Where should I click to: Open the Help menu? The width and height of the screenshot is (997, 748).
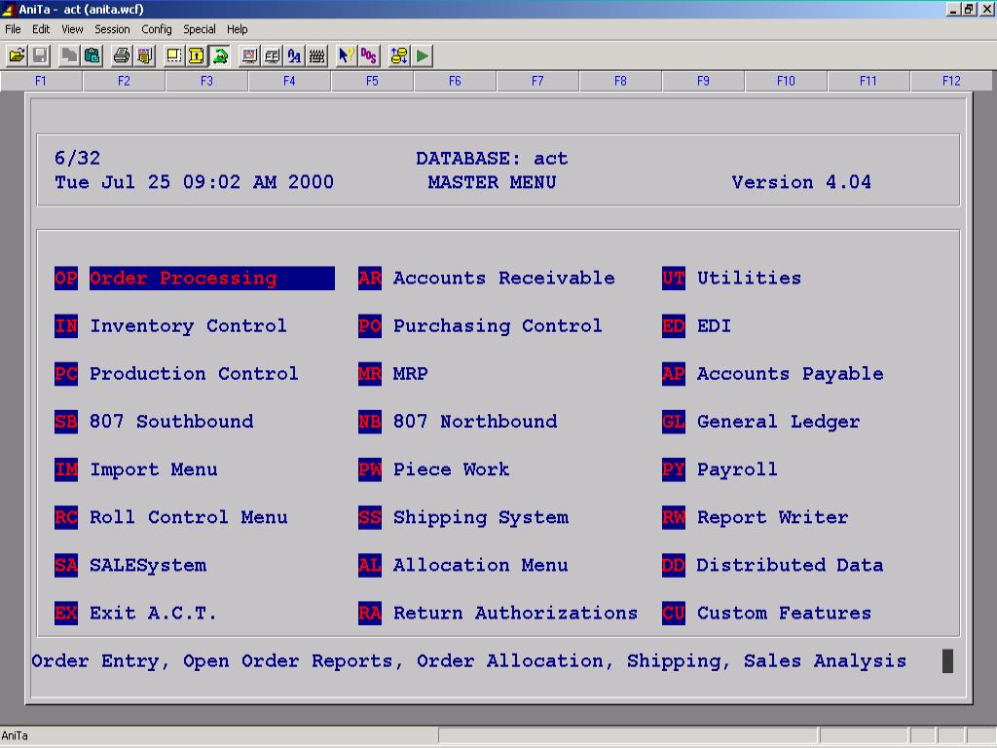(x=238, y=29)
